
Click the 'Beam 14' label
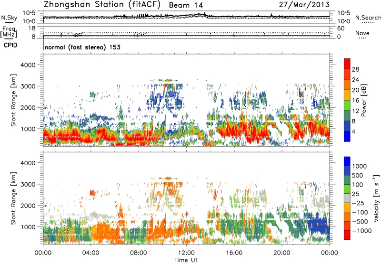click(x=186, y=5)
